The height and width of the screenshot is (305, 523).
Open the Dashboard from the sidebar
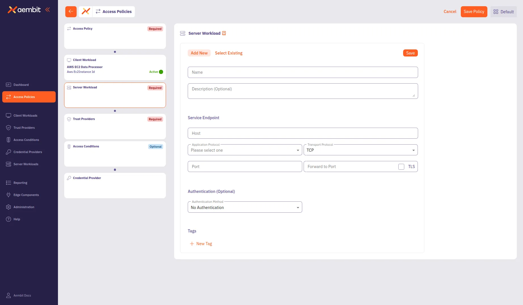(21, 85)
